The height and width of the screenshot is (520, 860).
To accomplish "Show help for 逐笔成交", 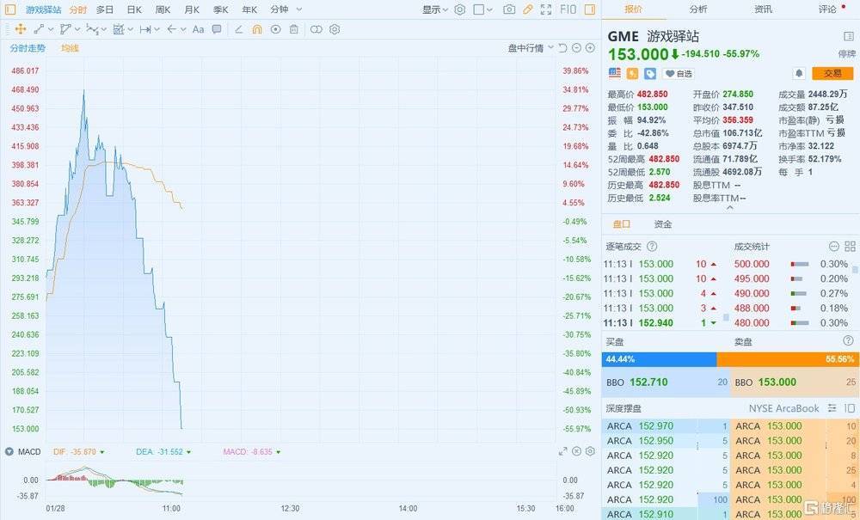I will 652,247.
